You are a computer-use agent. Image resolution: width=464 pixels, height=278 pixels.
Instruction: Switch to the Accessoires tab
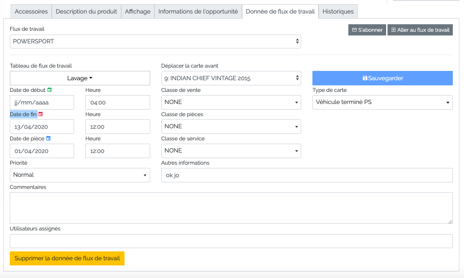point(31,12)
